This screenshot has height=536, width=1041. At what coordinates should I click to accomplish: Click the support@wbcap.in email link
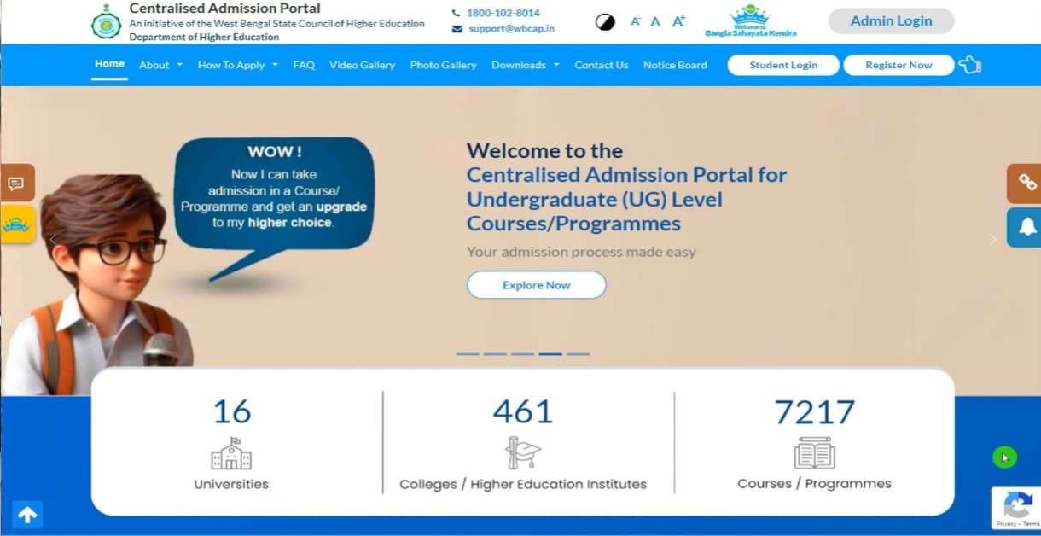(x=511, y=28)
